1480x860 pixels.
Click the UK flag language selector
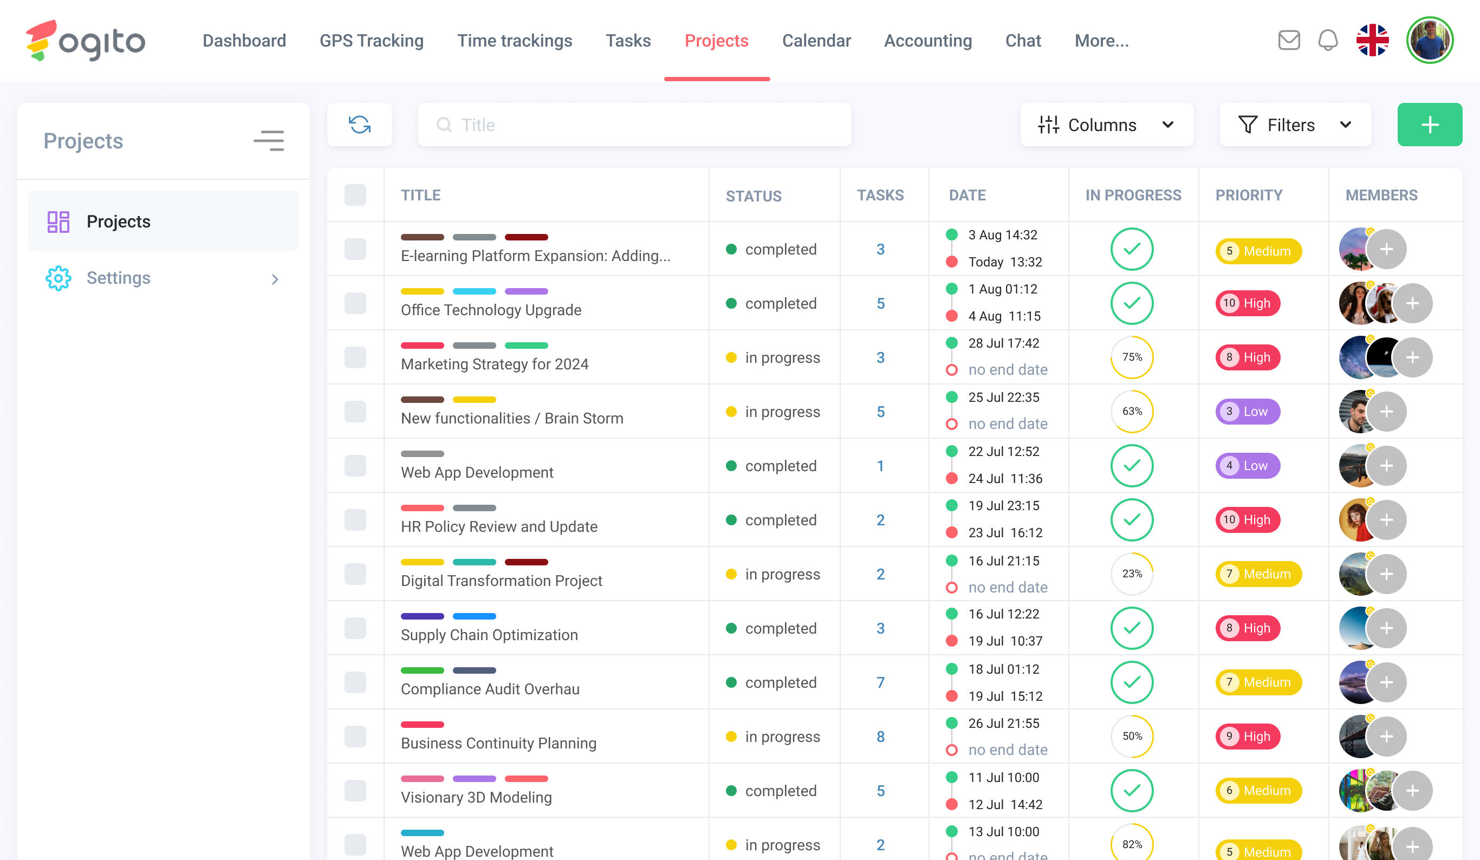tap(1372, 41)
